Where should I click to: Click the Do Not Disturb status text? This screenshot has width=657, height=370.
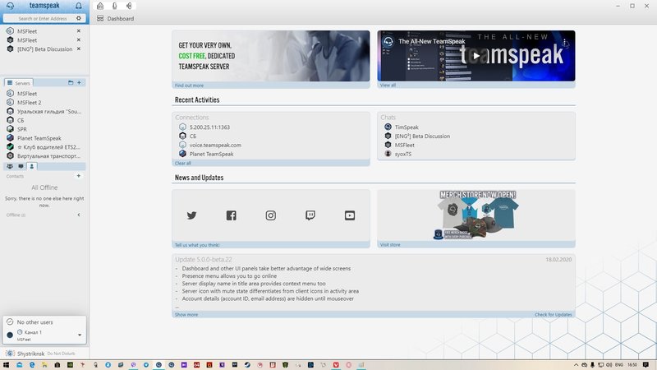(x=61, y=354)
